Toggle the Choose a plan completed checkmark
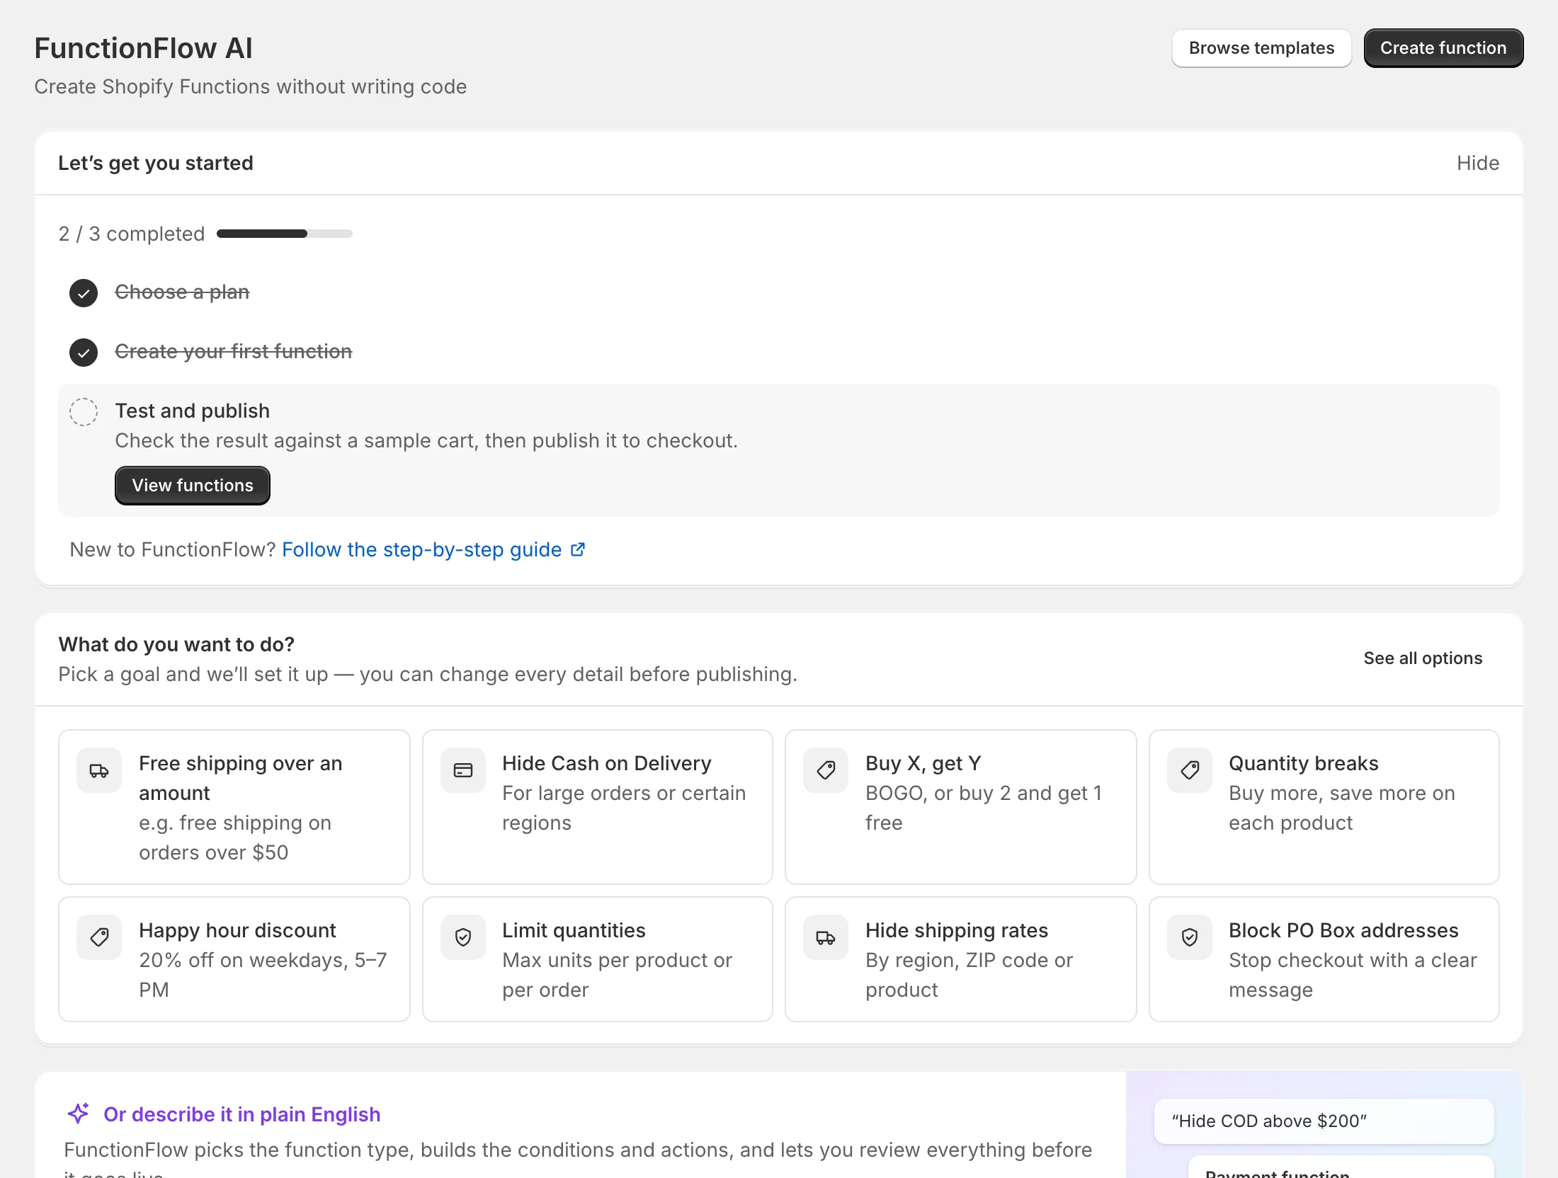The height and width of the screenshot is (1178, 1558). tap(84, 293)
